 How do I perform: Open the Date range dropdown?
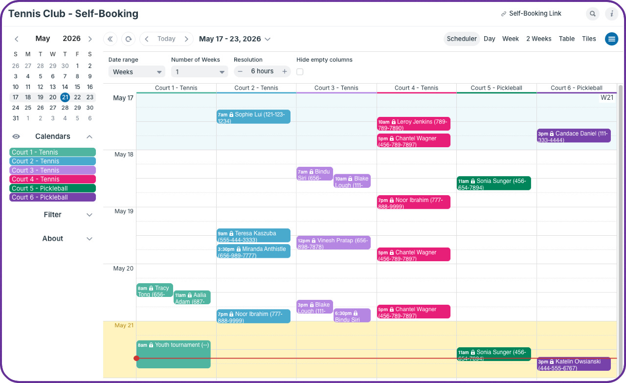(x=137, y=72)
